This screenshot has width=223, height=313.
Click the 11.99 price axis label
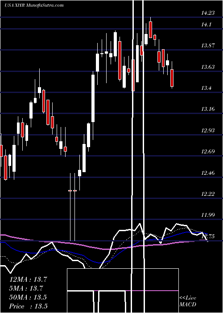click(x=208, y=215)
